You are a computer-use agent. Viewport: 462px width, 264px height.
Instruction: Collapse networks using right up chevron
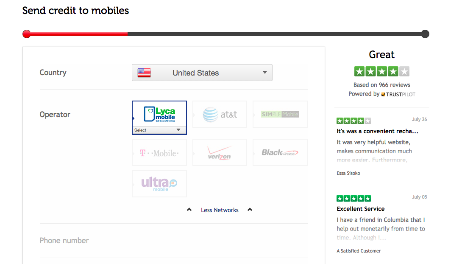pyautogui.click(x=250, y=210)
